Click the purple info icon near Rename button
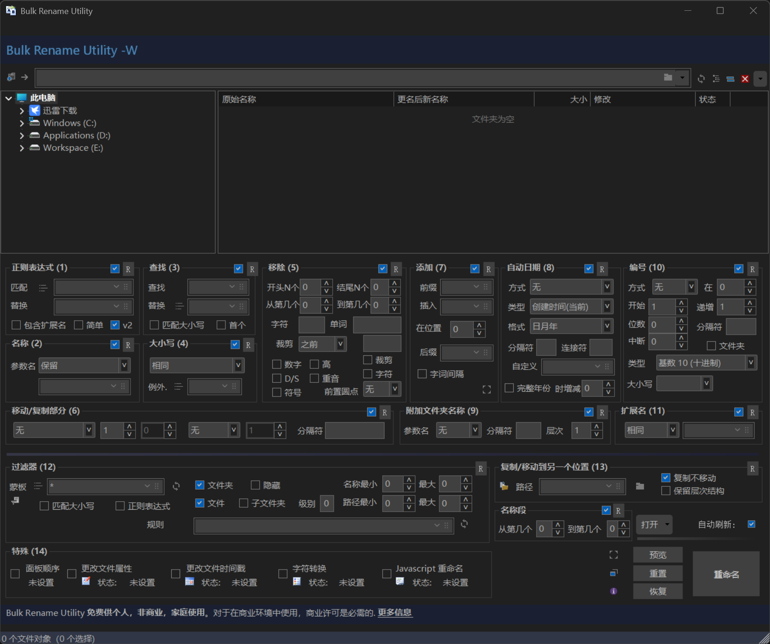770x644 pixels. tap(613, 591)
